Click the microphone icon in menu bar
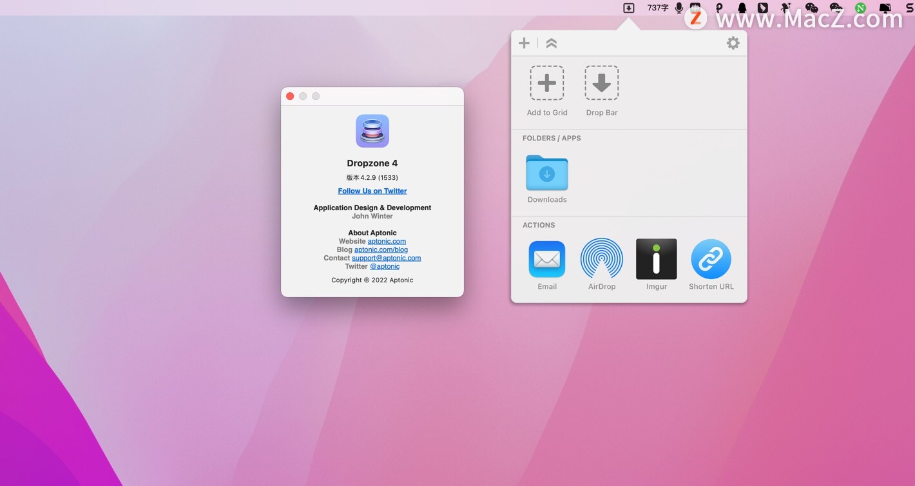Screen dimensions: 915x486 (679, 8)
